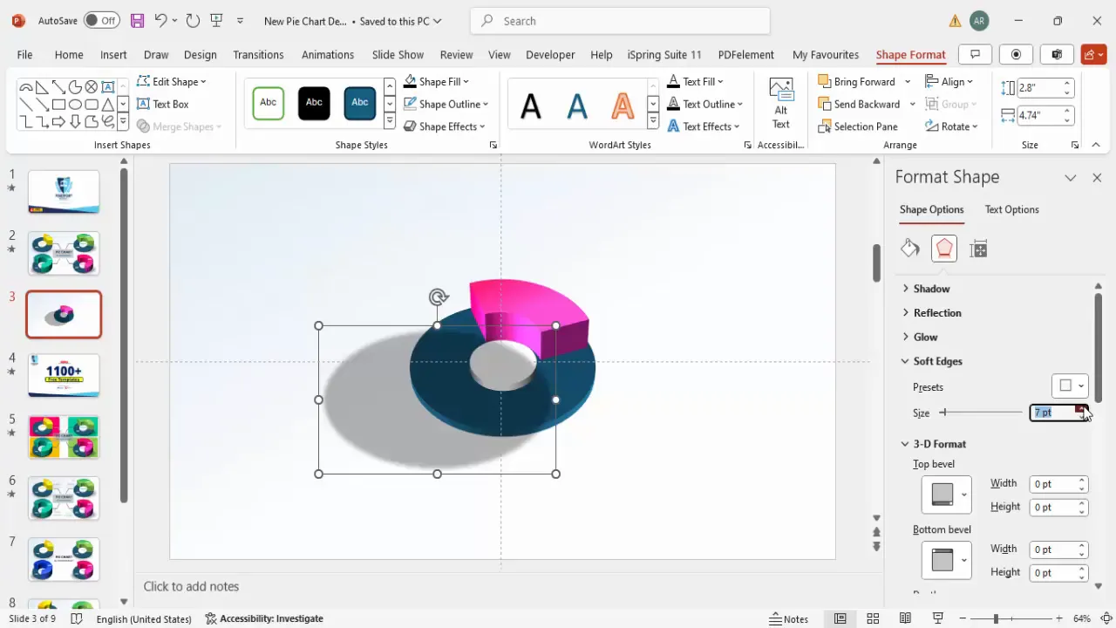The height and width of the screenshot is (628, 1116).
Task: Switch to the Design tab
Action: tap(200, 54)
